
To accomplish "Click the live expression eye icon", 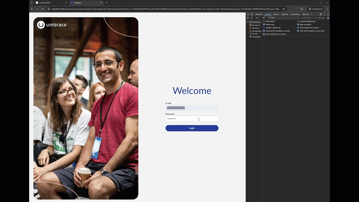I will 264,18.
